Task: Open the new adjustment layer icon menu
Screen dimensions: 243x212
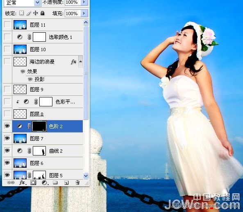Action: click(x=45, y=183)
